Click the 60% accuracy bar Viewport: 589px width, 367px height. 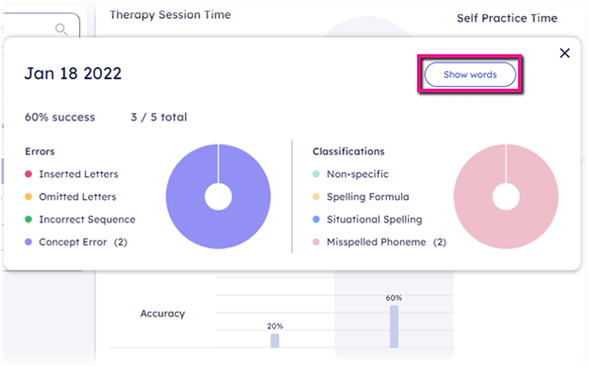pos(394,326)
